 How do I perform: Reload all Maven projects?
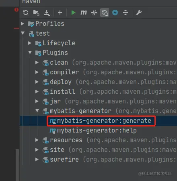(26, 13)
